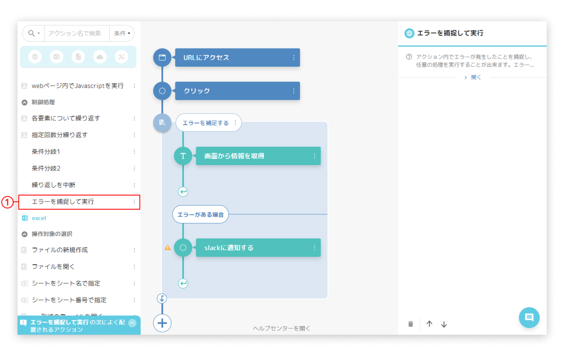Viewport: 563px width, 356px height.
Task: Move step down with down arrow
Action: pos(444,324)
